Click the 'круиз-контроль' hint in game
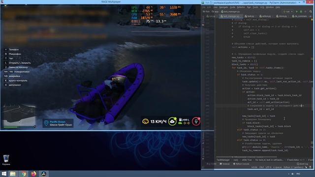 (x=18, y=81)
